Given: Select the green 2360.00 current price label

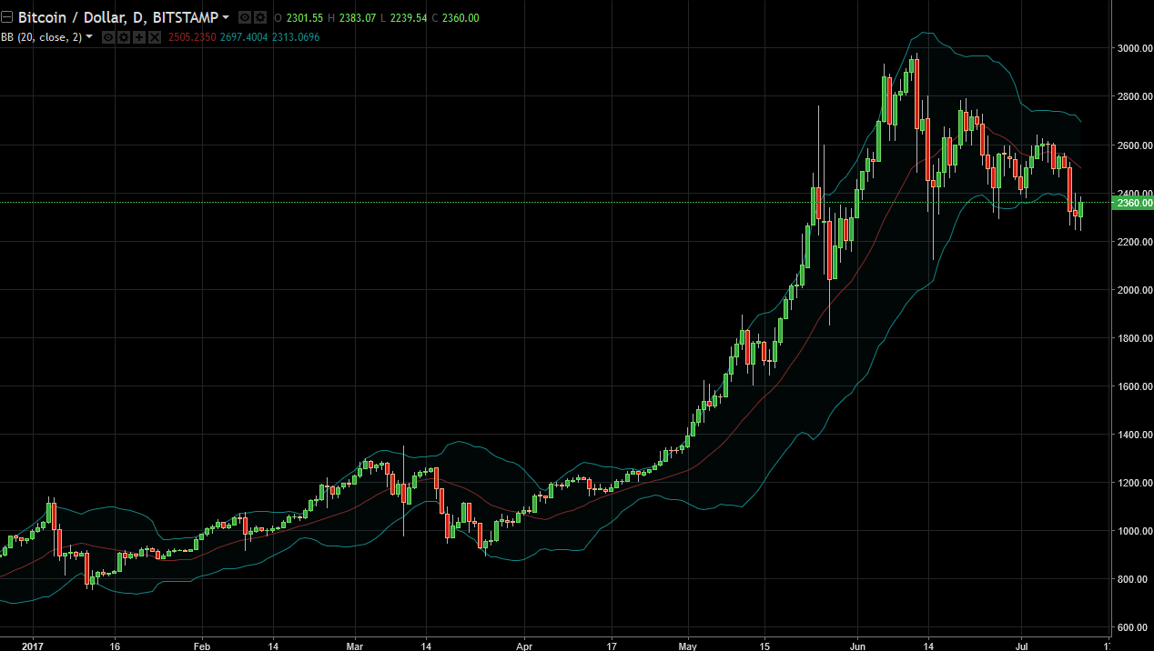Looking at the screenshot, I should coord(1132,203).
